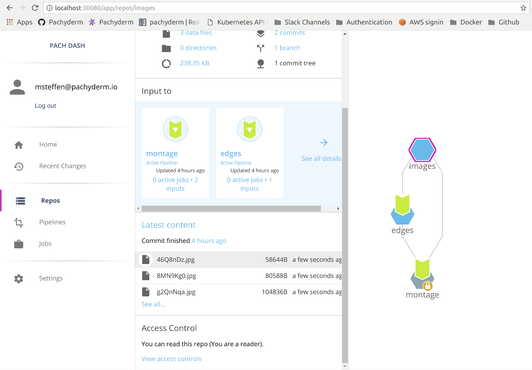The width and height of the screenshot is (532, 370).
Task: Open the Docker bookmark
Action: (470, 22)
